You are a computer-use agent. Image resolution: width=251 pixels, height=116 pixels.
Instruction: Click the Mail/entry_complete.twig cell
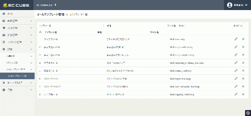(182, 55)
